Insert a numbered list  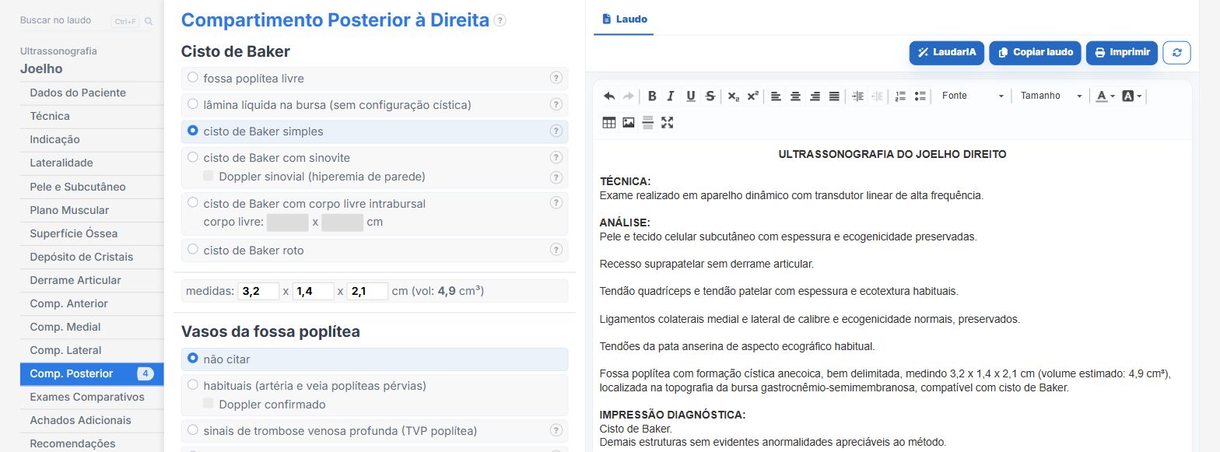coord(901,96)
